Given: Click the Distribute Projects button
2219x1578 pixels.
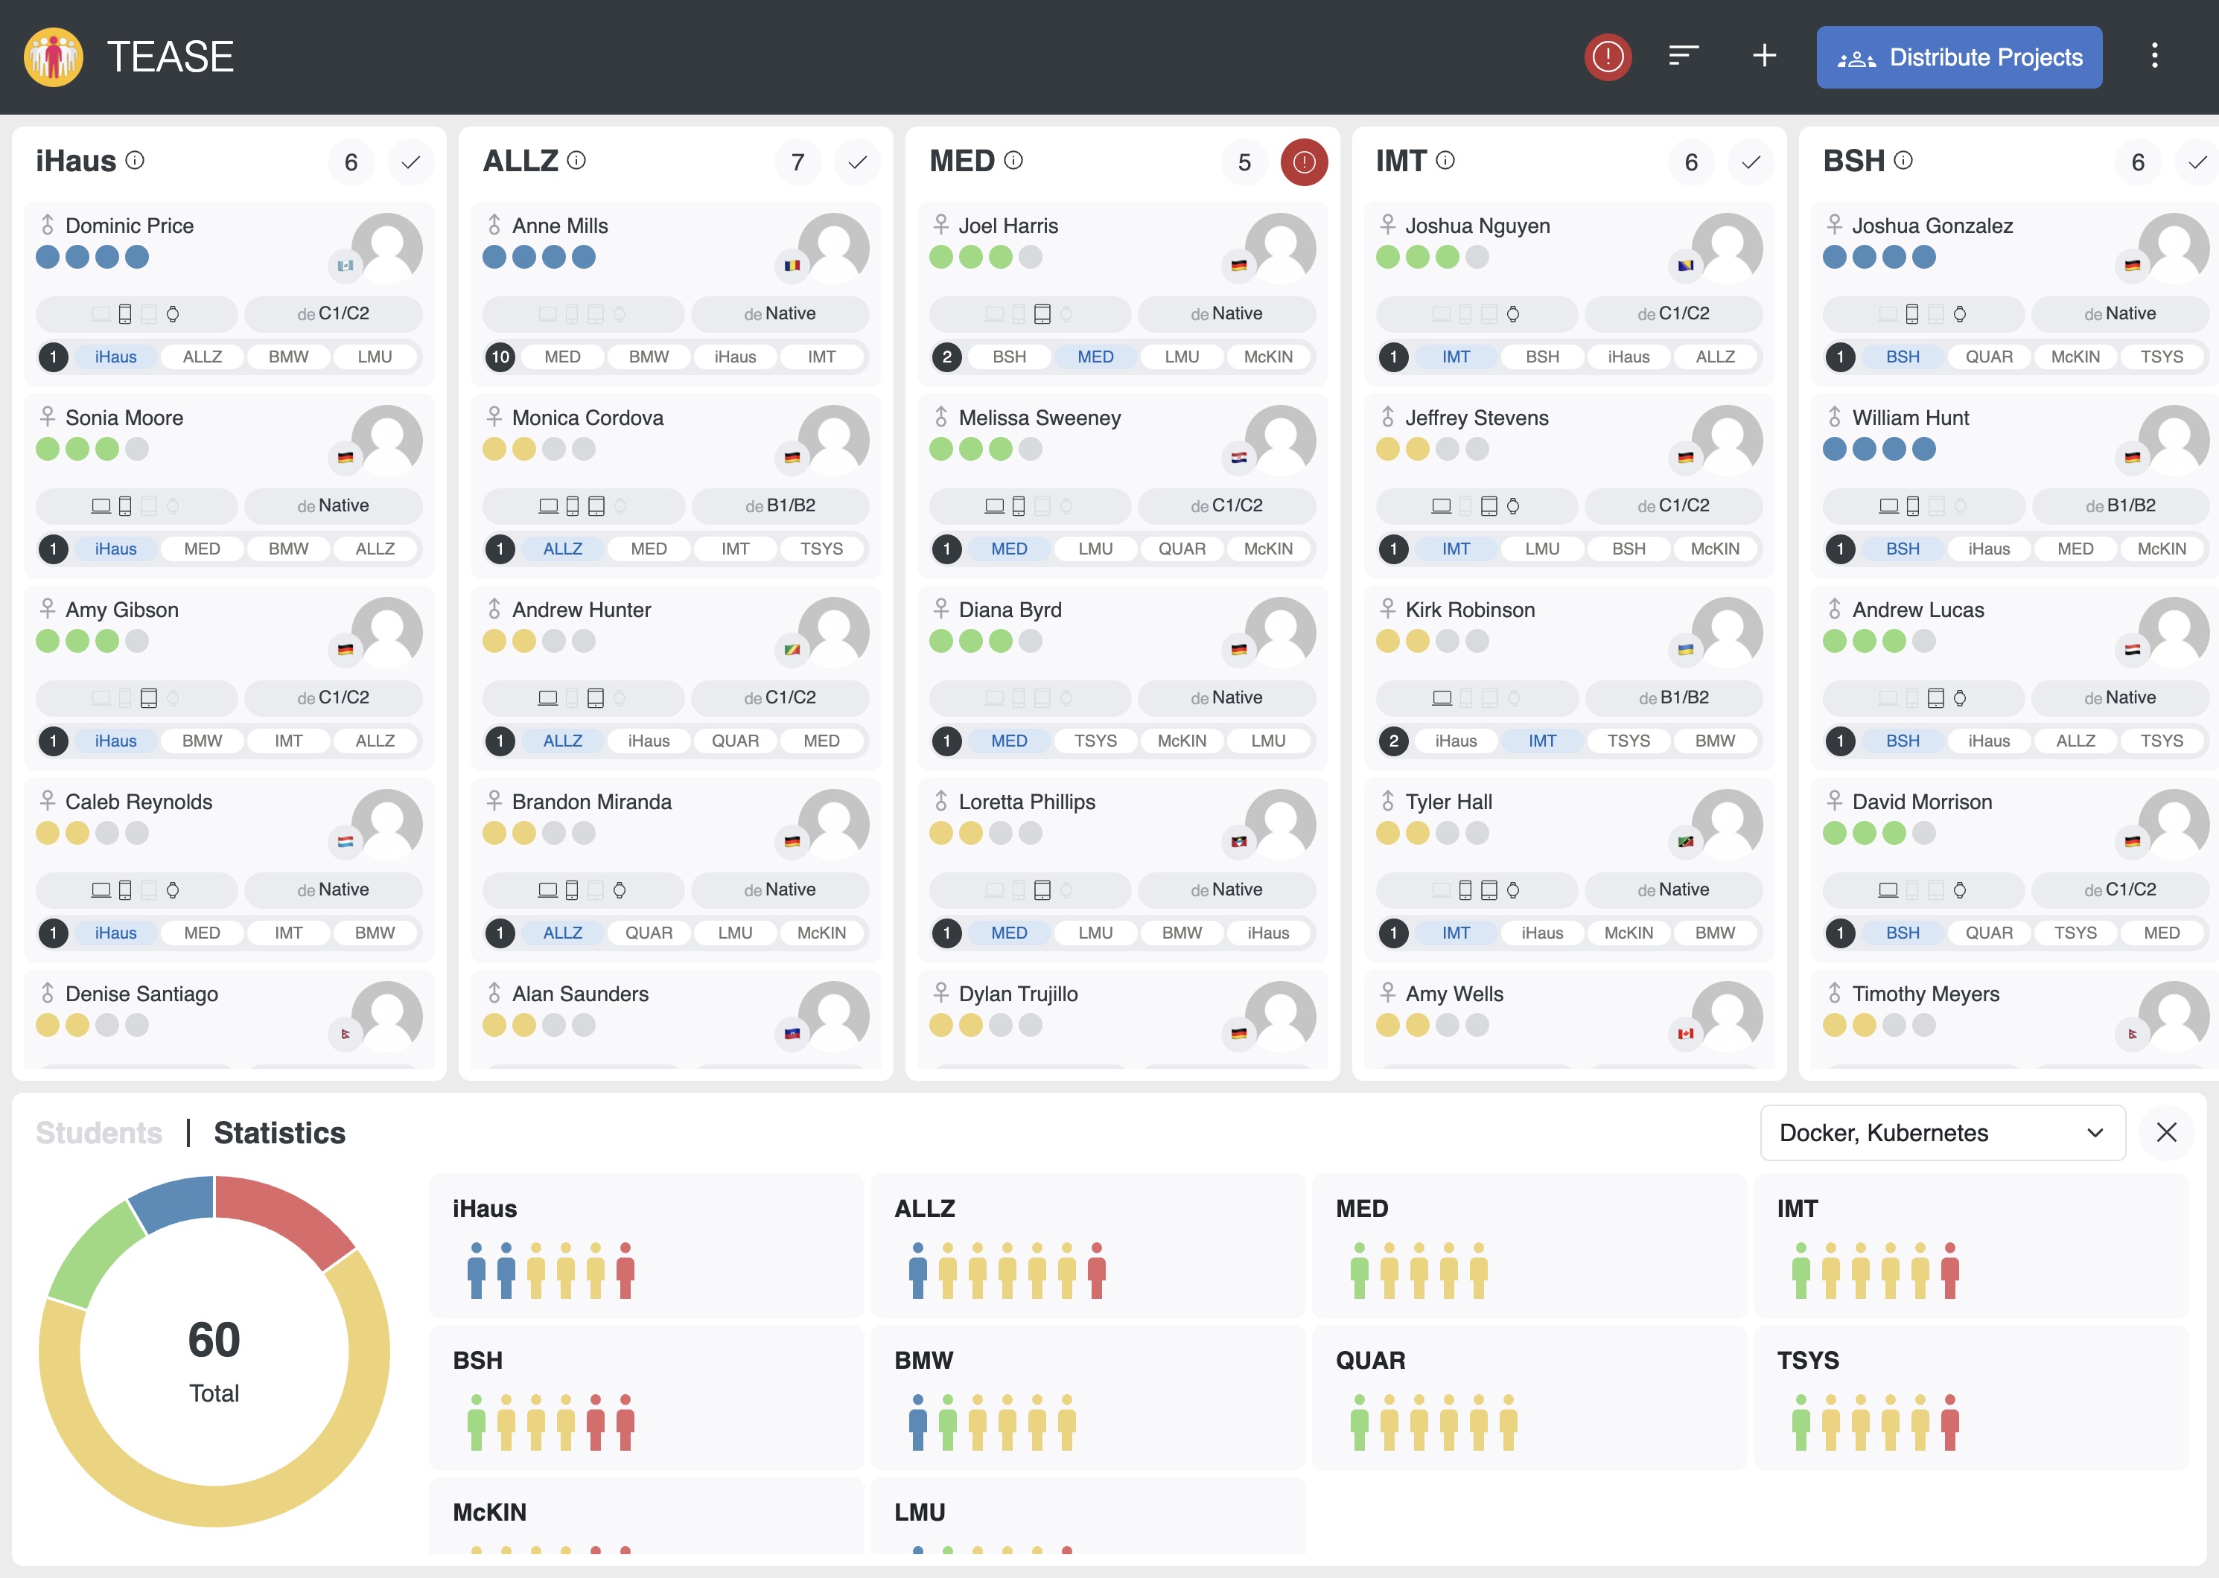Looking at the screenshot, I should tap(1958, 57).
